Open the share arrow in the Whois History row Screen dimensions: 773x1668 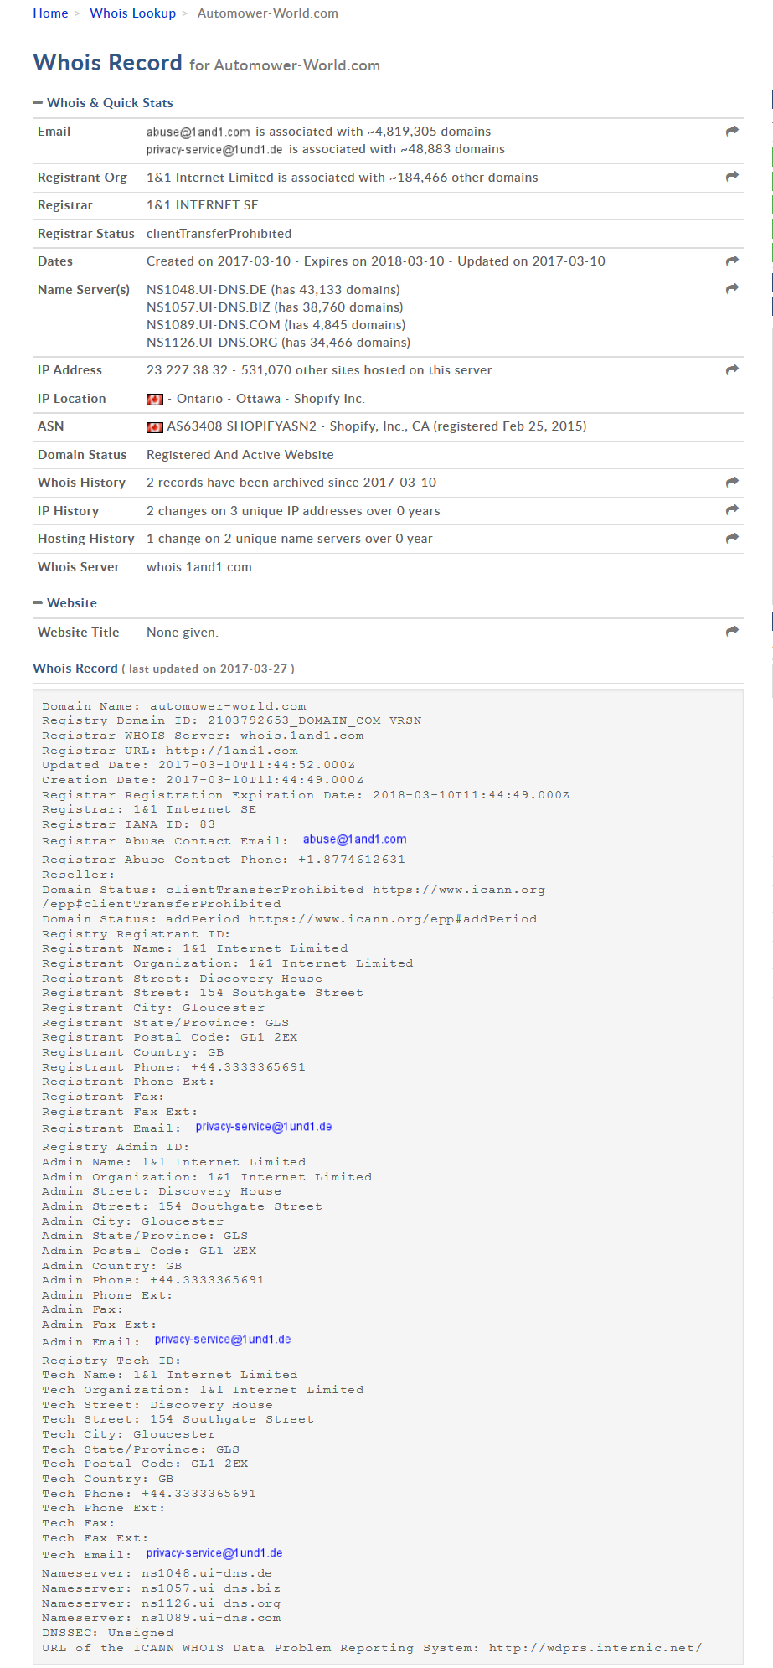pos(732,482)
